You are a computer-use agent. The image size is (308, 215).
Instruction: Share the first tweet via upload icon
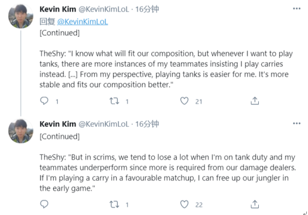click(255, 101)
